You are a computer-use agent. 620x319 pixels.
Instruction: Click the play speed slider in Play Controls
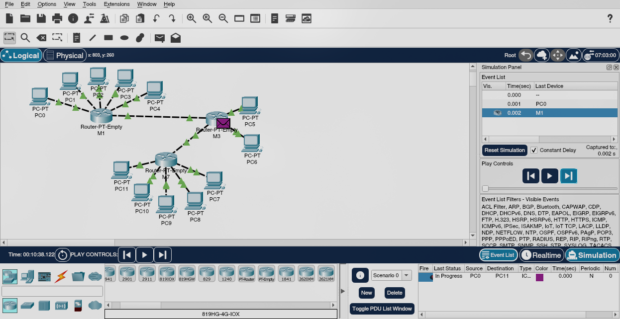click(486, 188)
